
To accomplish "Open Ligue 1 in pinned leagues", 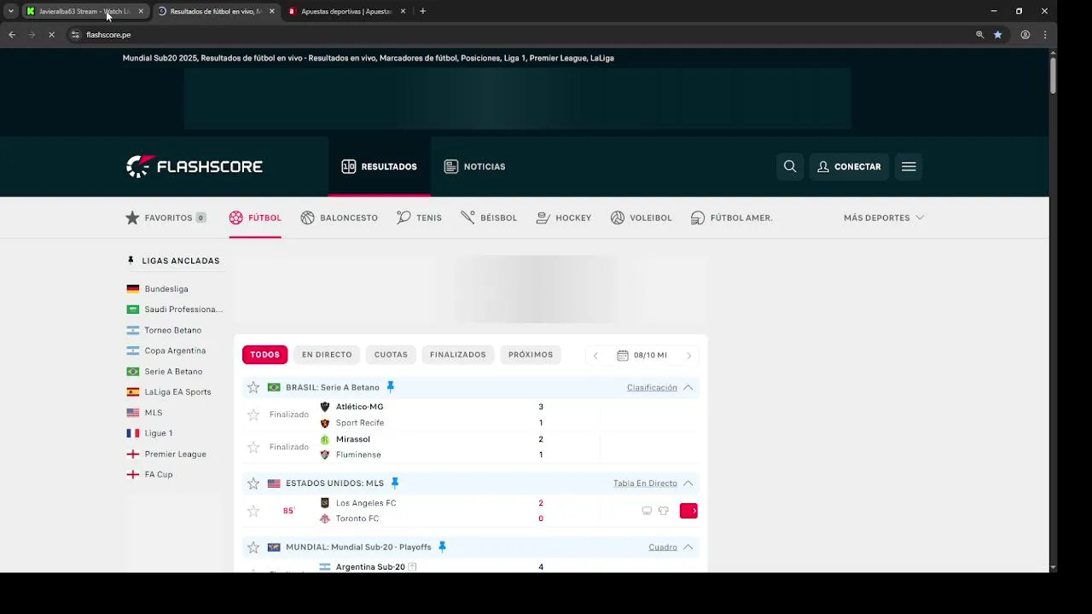I will (159, 433).
